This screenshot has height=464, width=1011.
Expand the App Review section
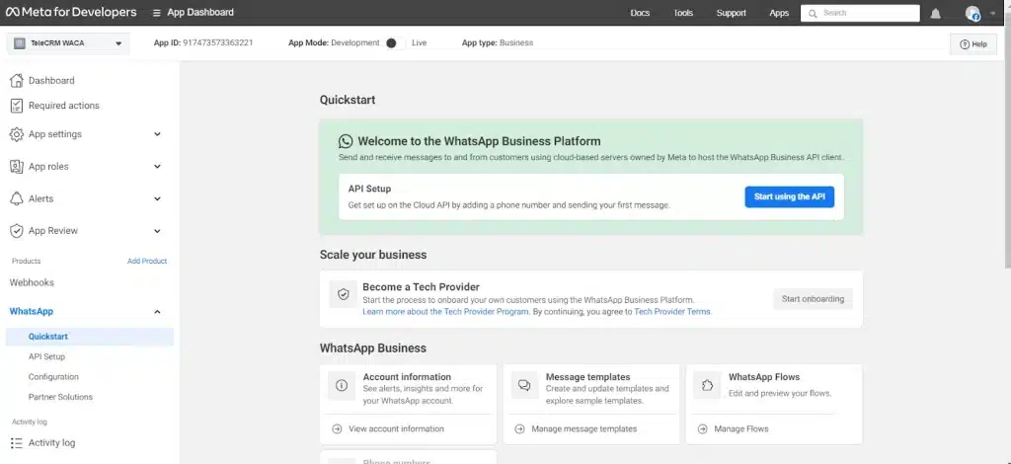(x=157, y=231)
